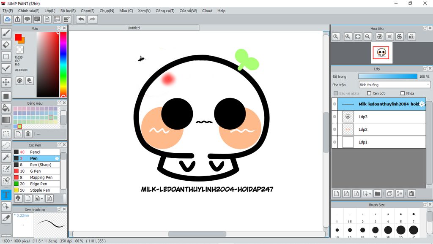The image size is (433, 244).
Task: Hide the Lớp3 layer visibility
Action: click(x=335, y=117)
